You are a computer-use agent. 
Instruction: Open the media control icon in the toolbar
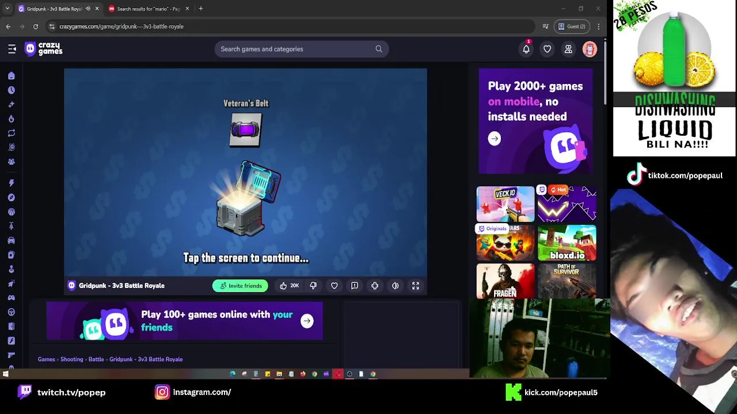click(545, 26)
